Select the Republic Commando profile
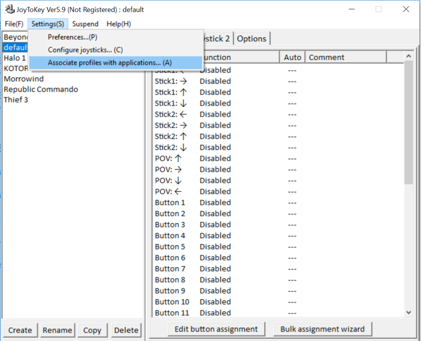The width and height of the screenshot is (421, 341). coord(41,89)
